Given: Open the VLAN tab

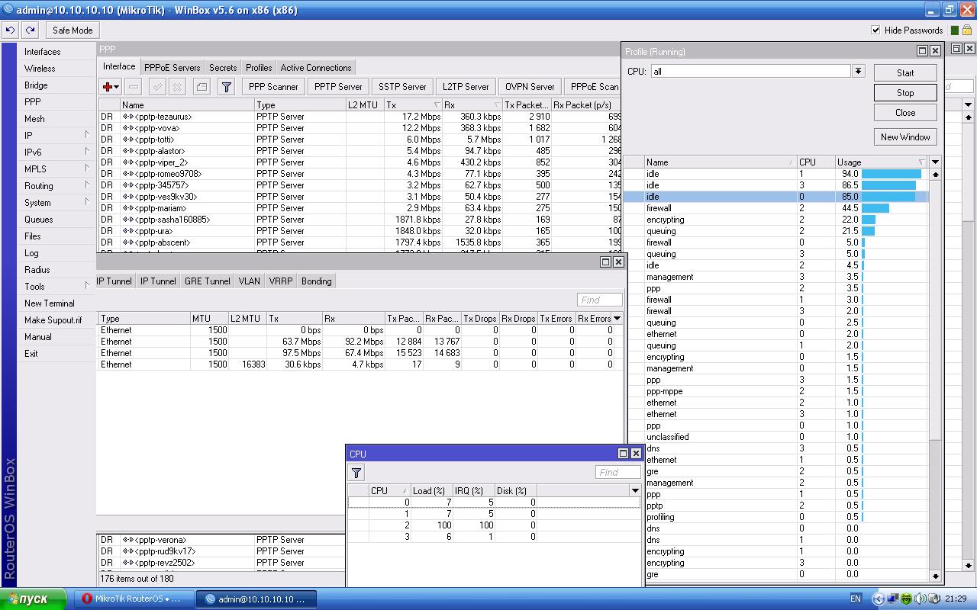Looking at the screenshot, I should click(x=249, y=281).
